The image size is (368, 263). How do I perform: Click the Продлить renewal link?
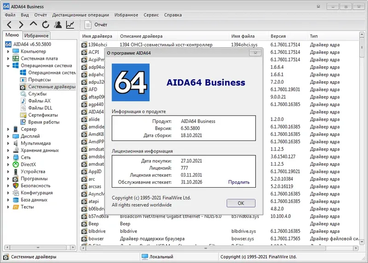pyautogui.click(x=239, y=182)
